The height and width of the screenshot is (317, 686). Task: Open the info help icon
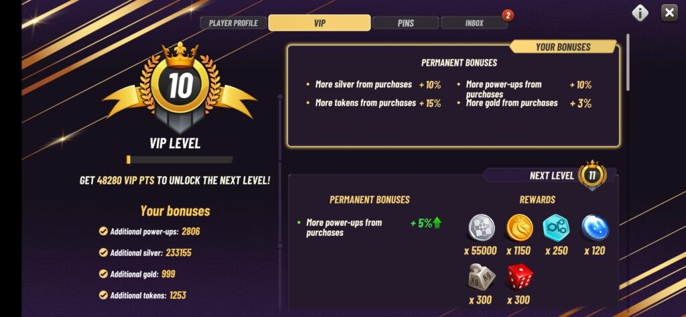point(640,13)
